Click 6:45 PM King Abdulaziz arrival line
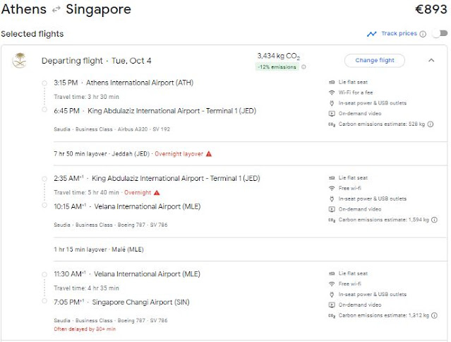 pyautogui.click(x=155, y=111)
